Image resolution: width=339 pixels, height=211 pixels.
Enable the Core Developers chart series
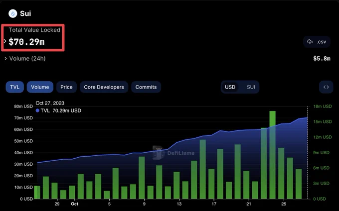pos(104,87)
